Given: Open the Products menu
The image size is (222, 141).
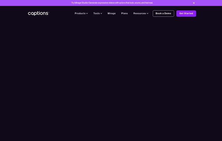Looking at the screenshot, I should (80, 14).
